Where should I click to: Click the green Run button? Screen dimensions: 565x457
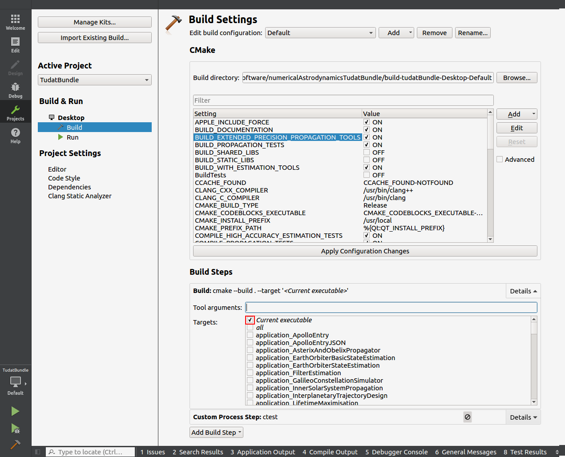pos(15,411)
